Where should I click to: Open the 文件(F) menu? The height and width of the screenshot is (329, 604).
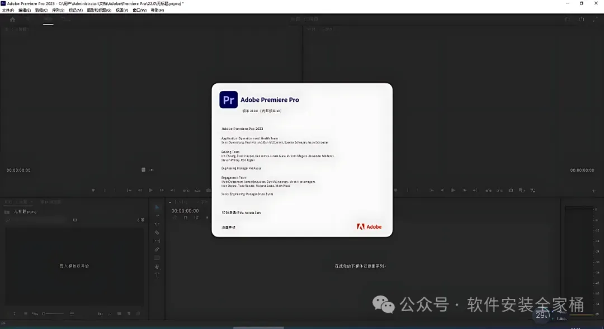coord(8,11)
